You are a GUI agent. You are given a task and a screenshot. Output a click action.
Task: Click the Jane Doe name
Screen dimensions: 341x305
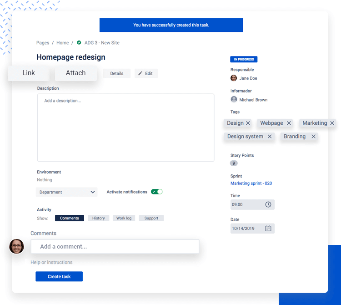(248, 78)
